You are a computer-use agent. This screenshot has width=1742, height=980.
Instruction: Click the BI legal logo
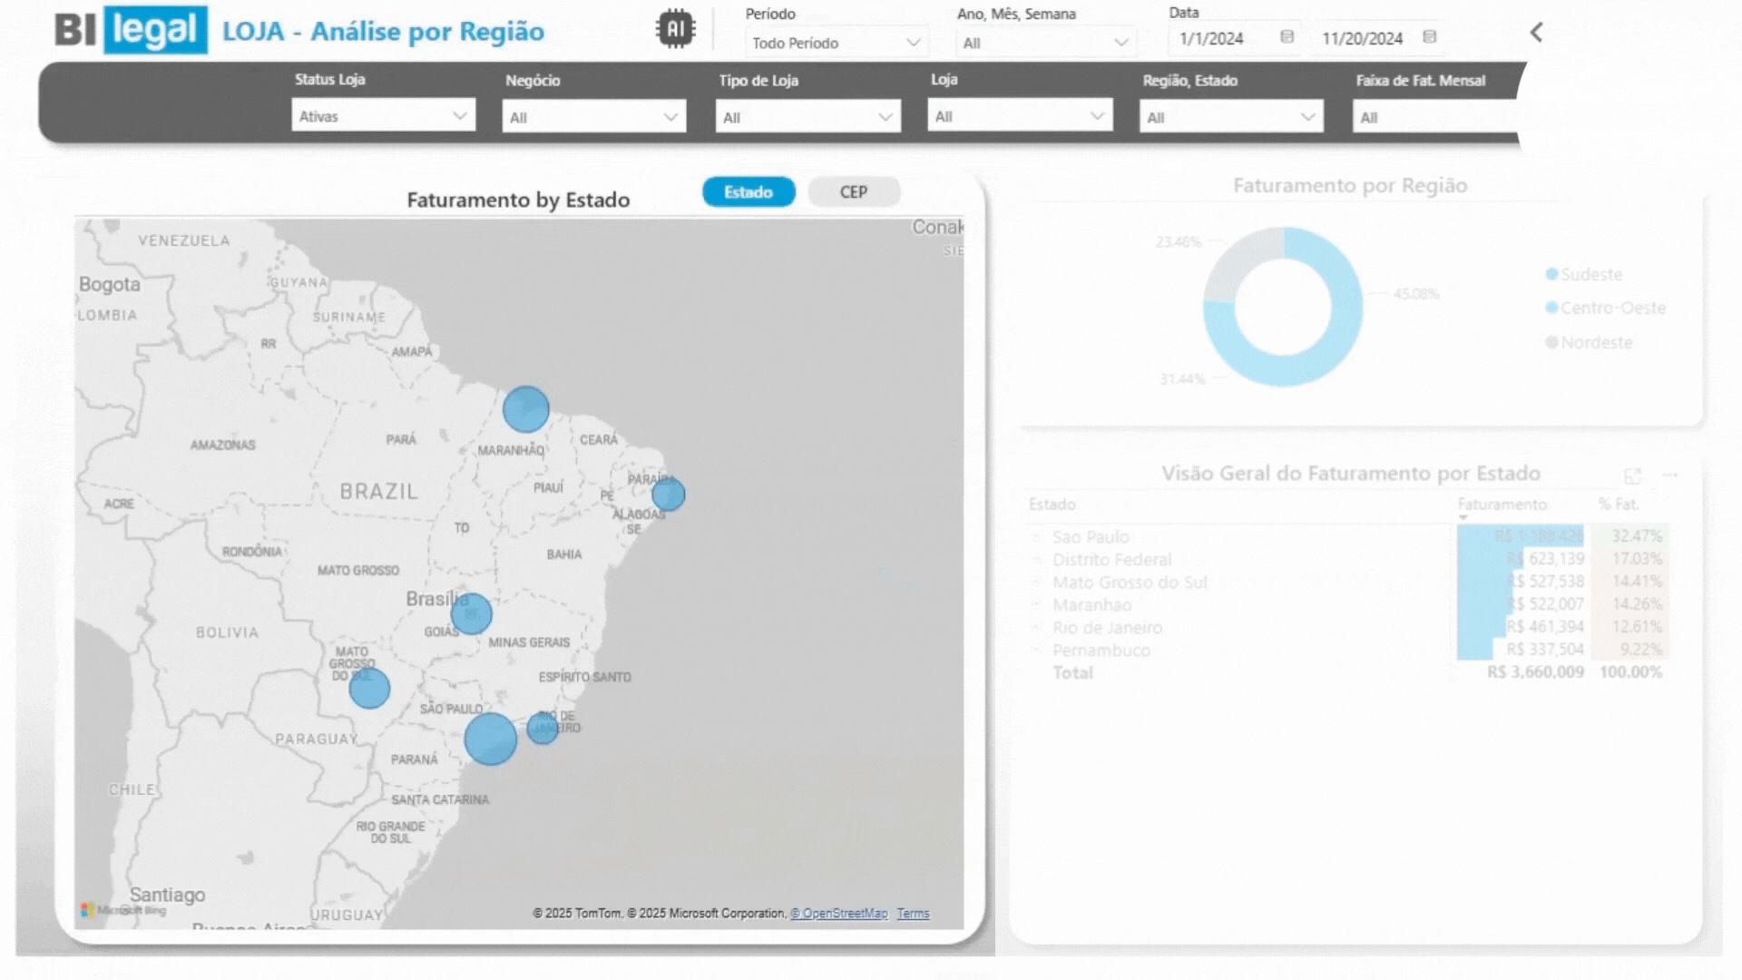[x=131, y=30]
